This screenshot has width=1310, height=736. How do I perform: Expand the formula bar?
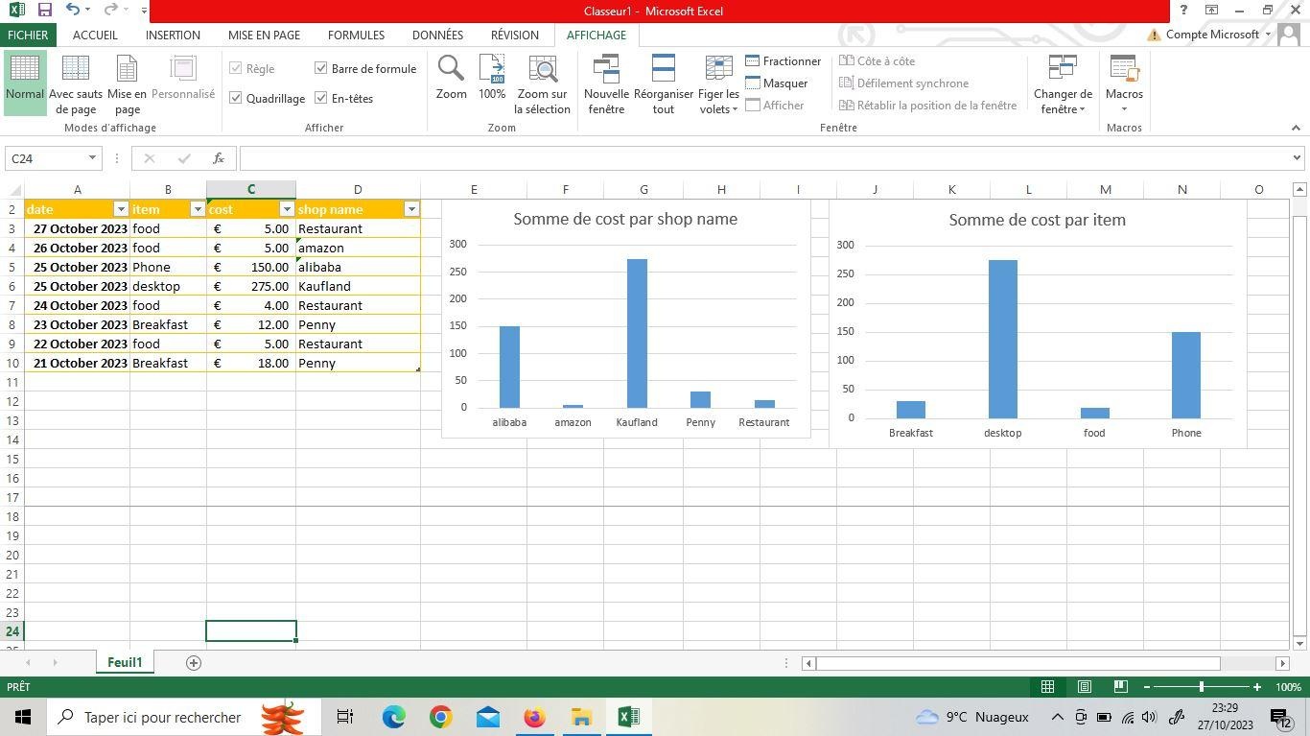[x=1297, y=158]
